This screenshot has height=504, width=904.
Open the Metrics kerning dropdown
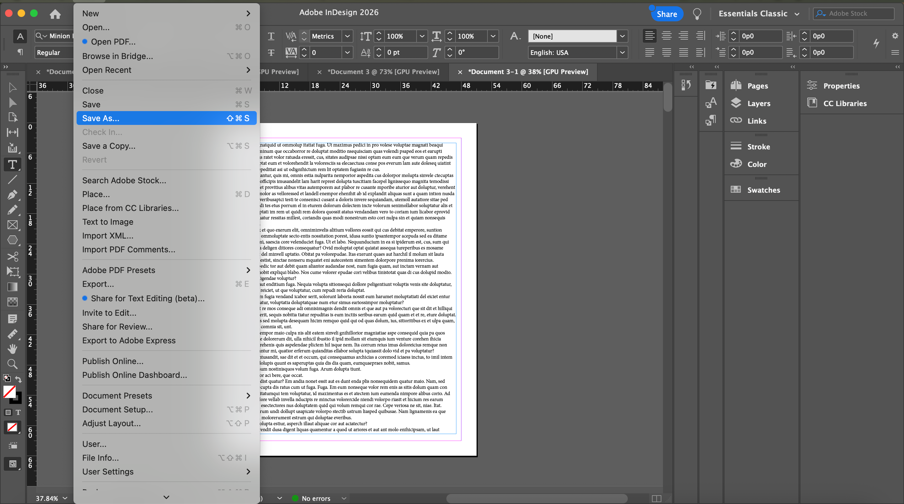click(347, 36)
